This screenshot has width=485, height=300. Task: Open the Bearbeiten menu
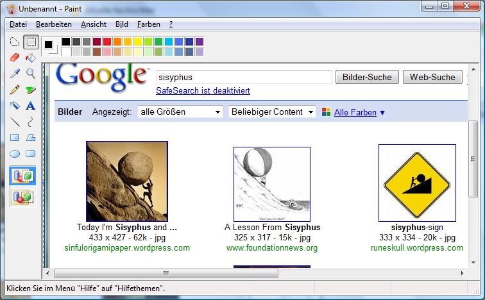(54, 24)
